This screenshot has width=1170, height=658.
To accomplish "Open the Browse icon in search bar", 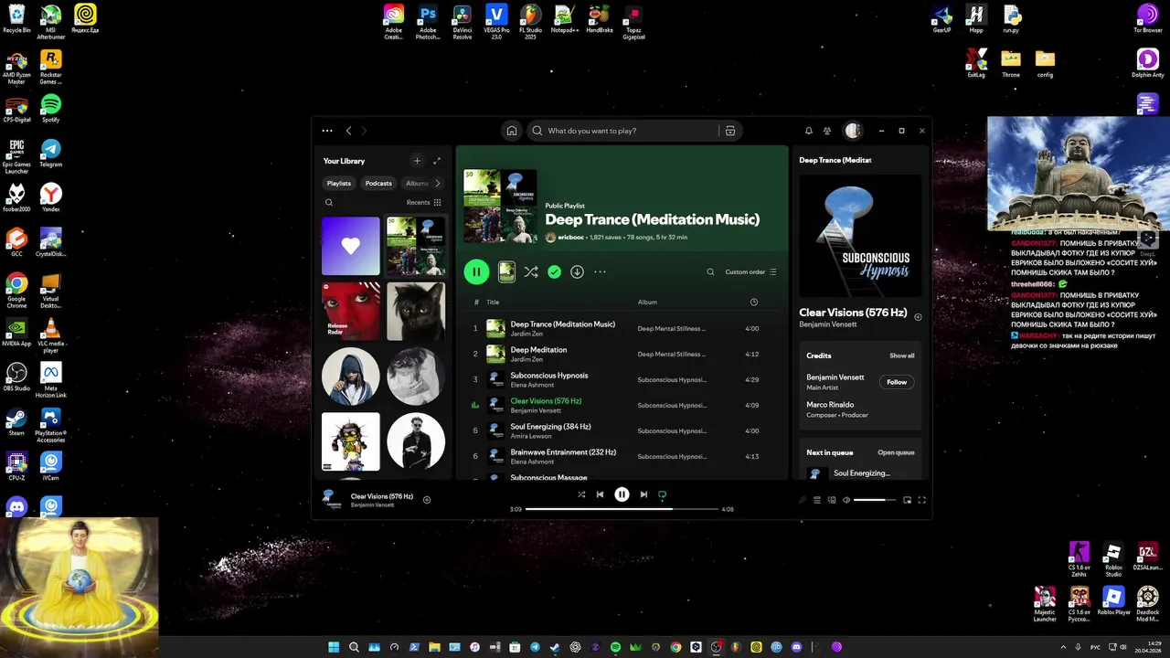I will (729, 131).
